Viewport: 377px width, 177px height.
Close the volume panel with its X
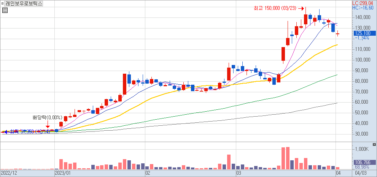(x=374, y=144)
